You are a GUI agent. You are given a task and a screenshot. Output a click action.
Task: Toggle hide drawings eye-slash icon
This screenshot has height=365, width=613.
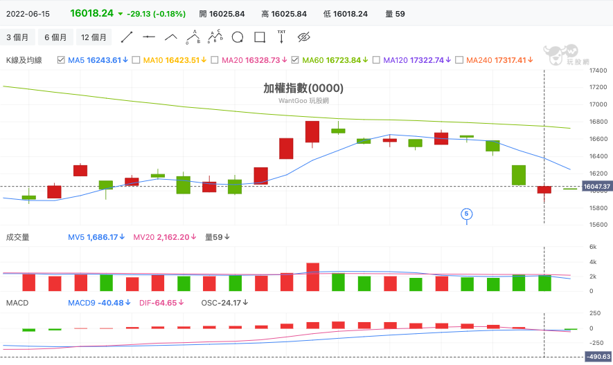[304, 37]
